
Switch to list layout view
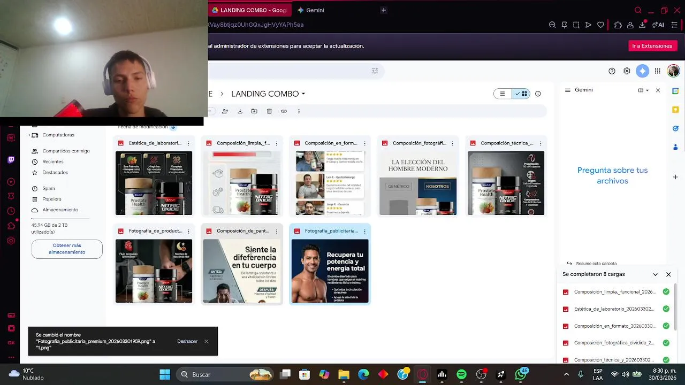503,94
